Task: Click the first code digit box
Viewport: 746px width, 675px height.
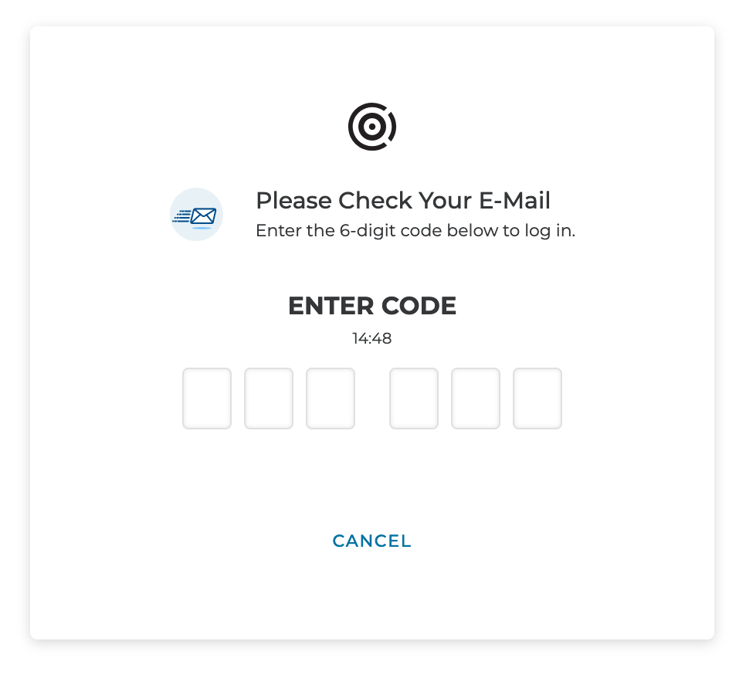Action: coord(206,399)
